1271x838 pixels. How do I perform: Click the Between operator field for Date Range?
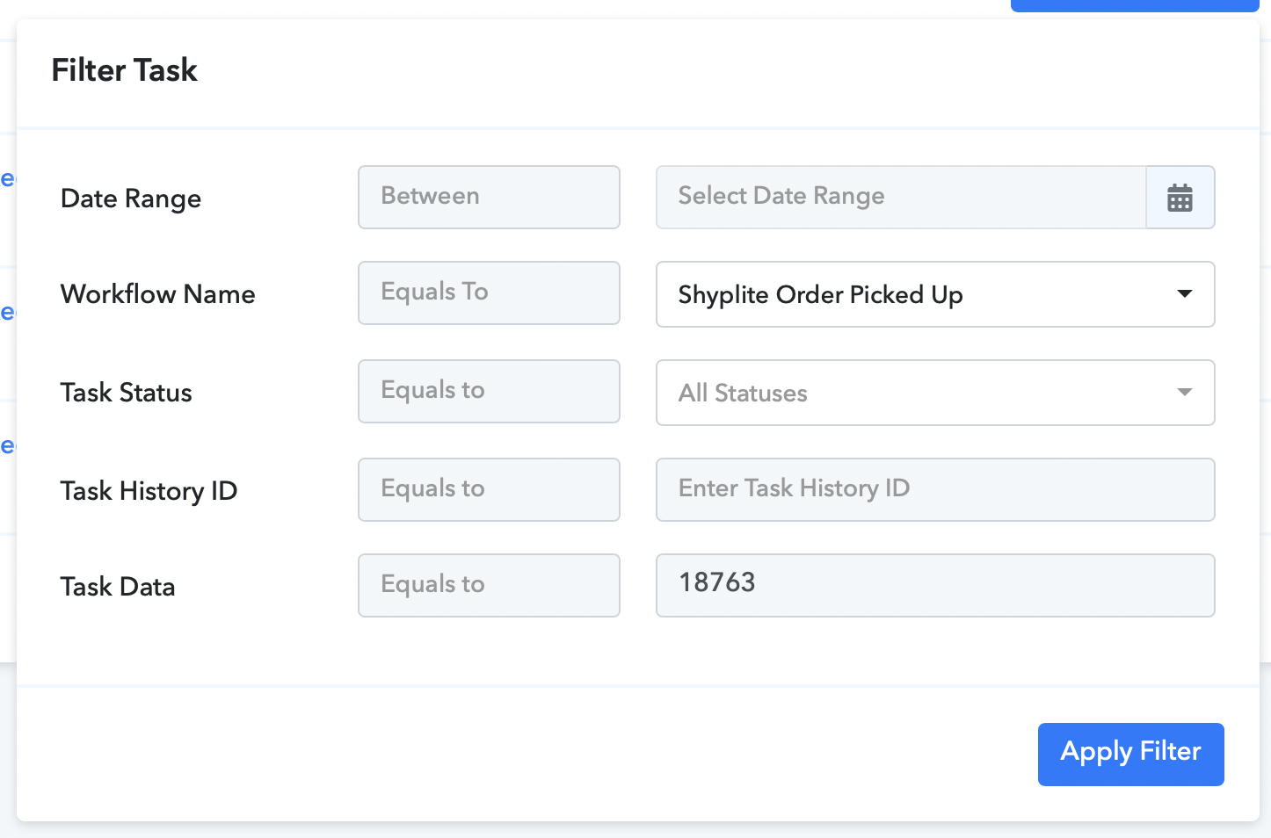click(489, 198)
